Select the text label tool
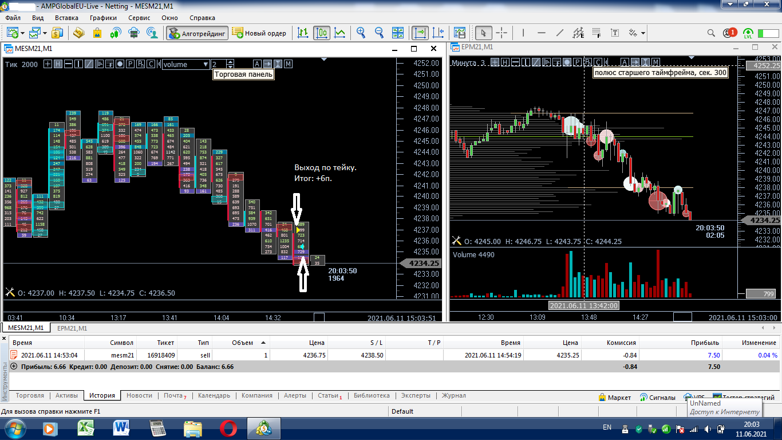Viewport: 782px width, 440px height. 615,33
